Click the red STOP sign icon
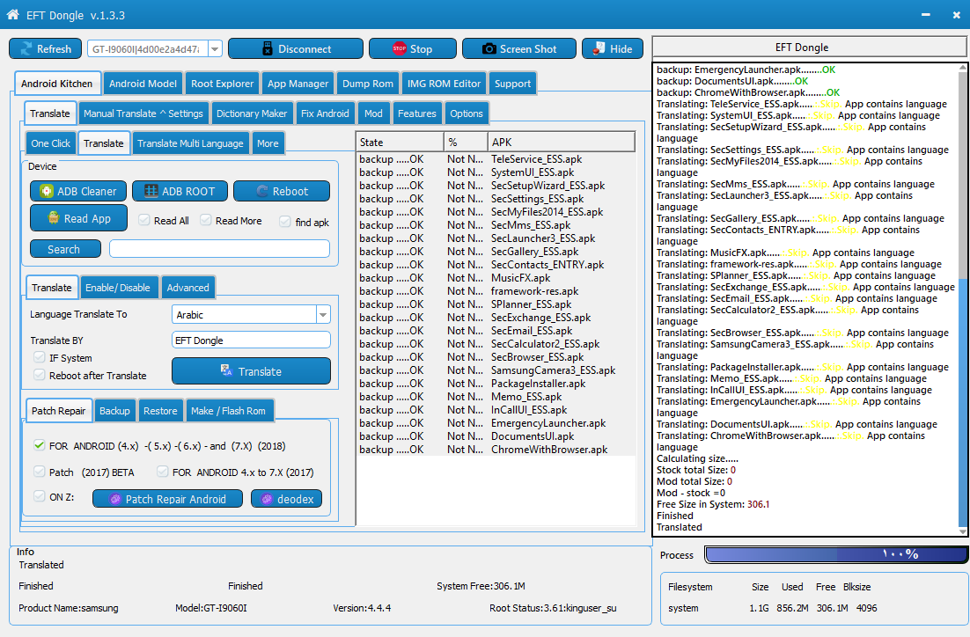Screen dimensions: 970x637 (x=399, y=48)
